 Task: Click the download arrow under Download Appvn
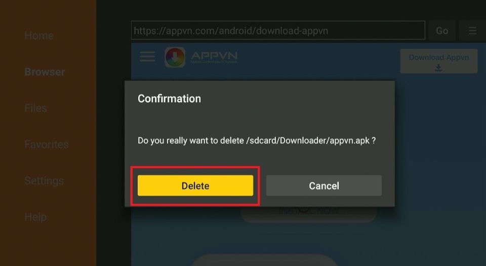[438, 67]
